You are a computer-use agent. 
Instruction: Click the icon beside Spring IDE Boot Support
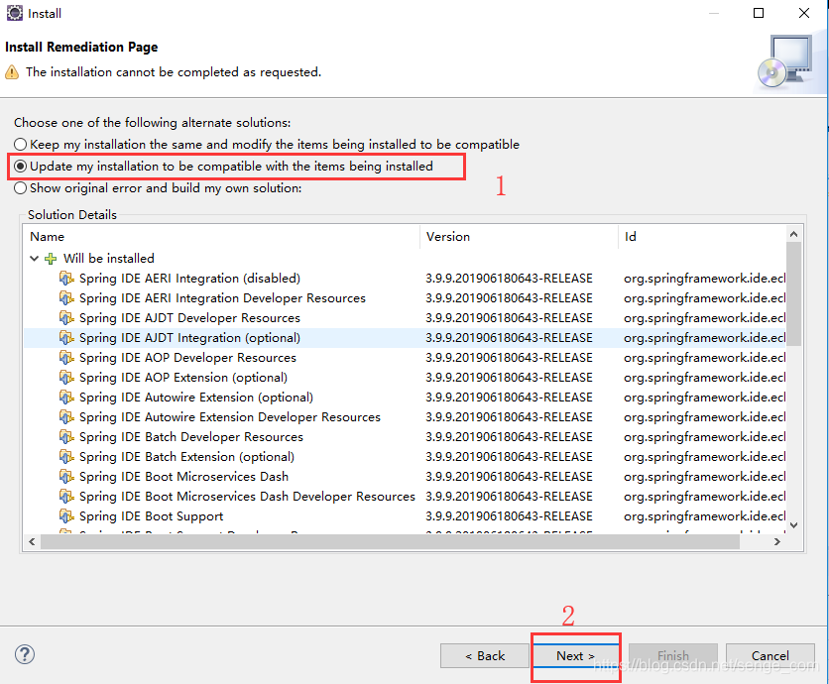[66, 515]
